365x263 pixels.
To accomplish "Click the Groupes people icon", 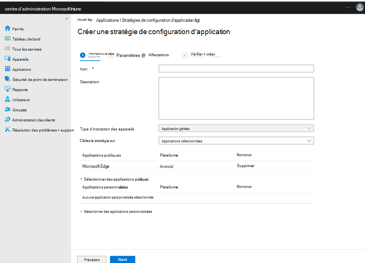I will point(7,109).
